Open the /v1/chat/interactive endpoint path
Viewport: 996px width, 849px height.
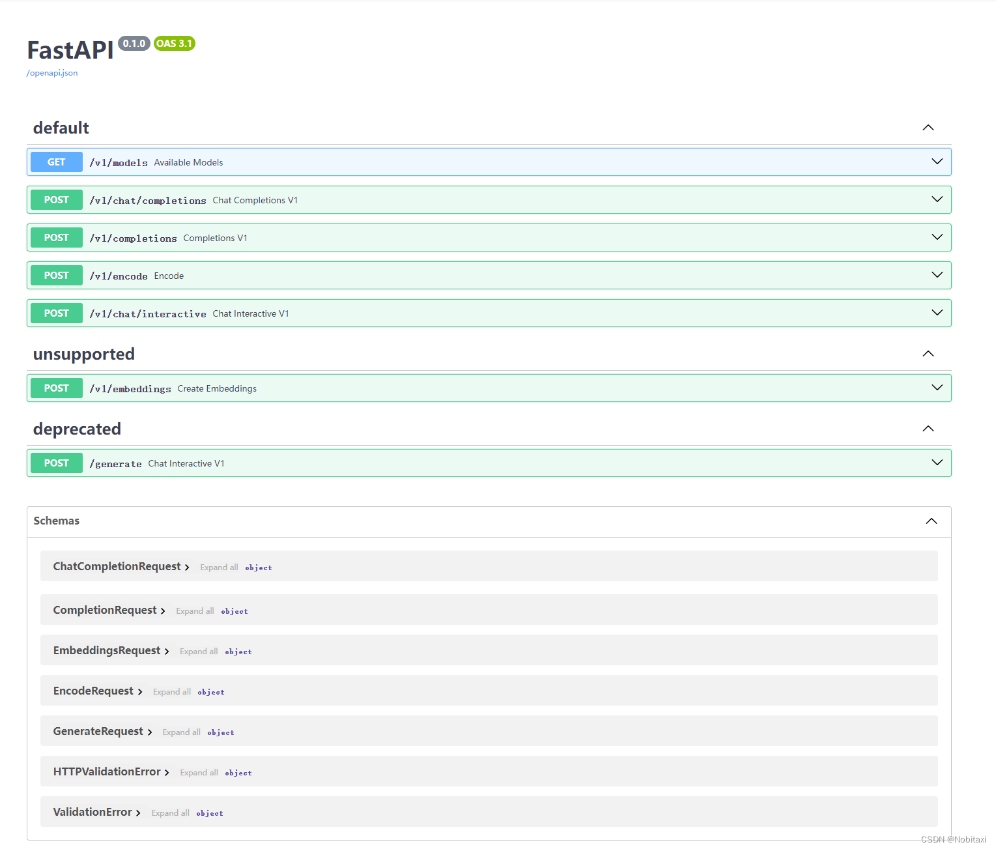148,314
